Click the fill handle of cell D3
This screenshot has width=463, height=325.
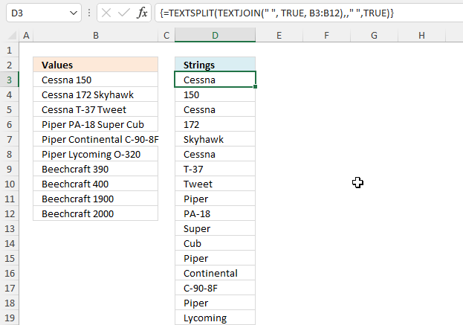tap(255, 86)
